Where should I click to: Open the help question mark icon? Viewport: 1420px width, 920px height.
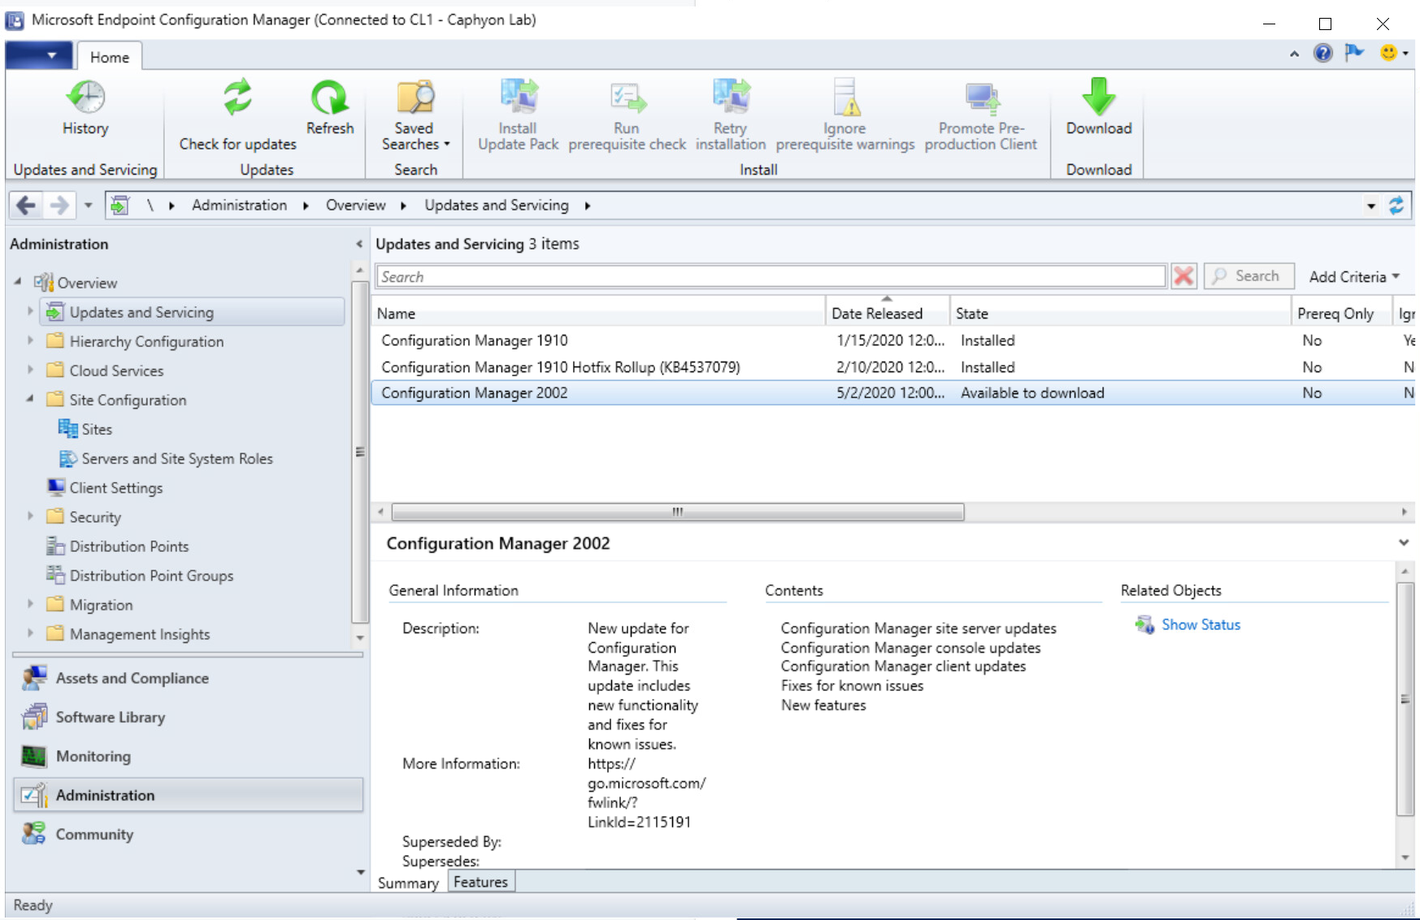pyautogui.click(x=1322, y=54)
